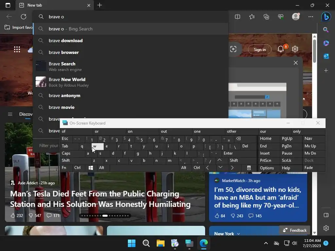Image resolution: width=335 pixels, height=251 pixels.
Task: Toggle the left Alt key on keyboard
Action: pyautogui.click(x=103, y=168)
